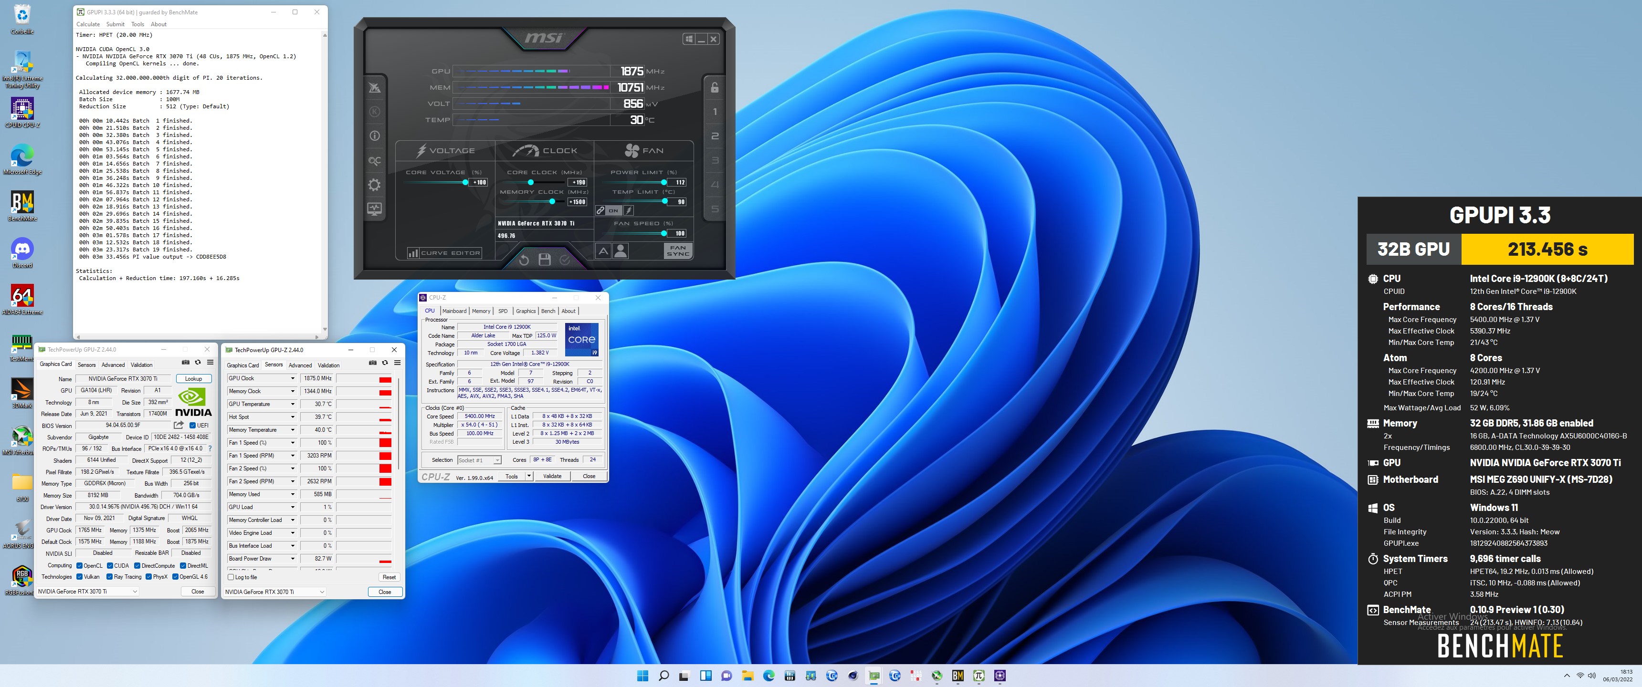Toggle PhysX checkbox in GPU-Z
The height and width of the screenshot is (687, 1642).
click(x=148, y=577)
